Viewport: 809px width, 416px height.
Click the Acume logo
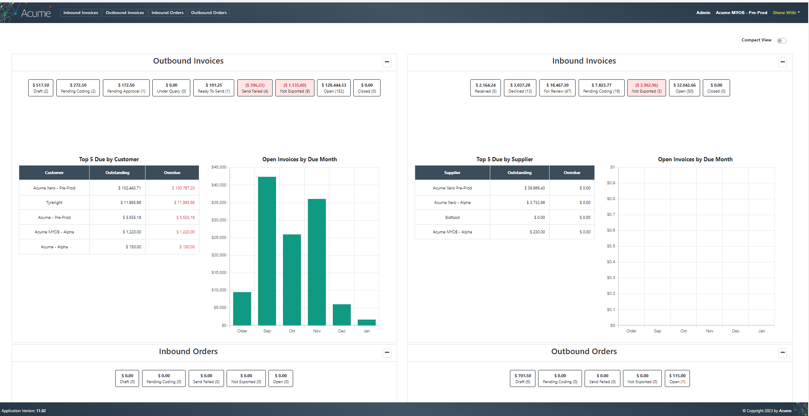pos(36,12)
